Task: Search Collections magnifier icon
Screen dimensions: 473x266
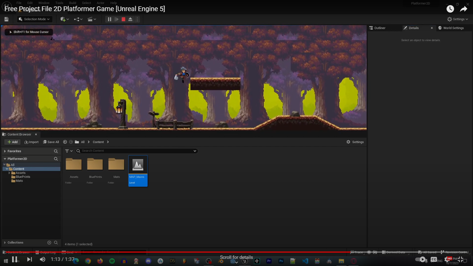Action: 56,243
